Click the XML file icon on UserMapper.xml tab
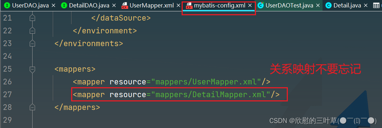Viewport: 382px width, 128px height. click(125, 5)
